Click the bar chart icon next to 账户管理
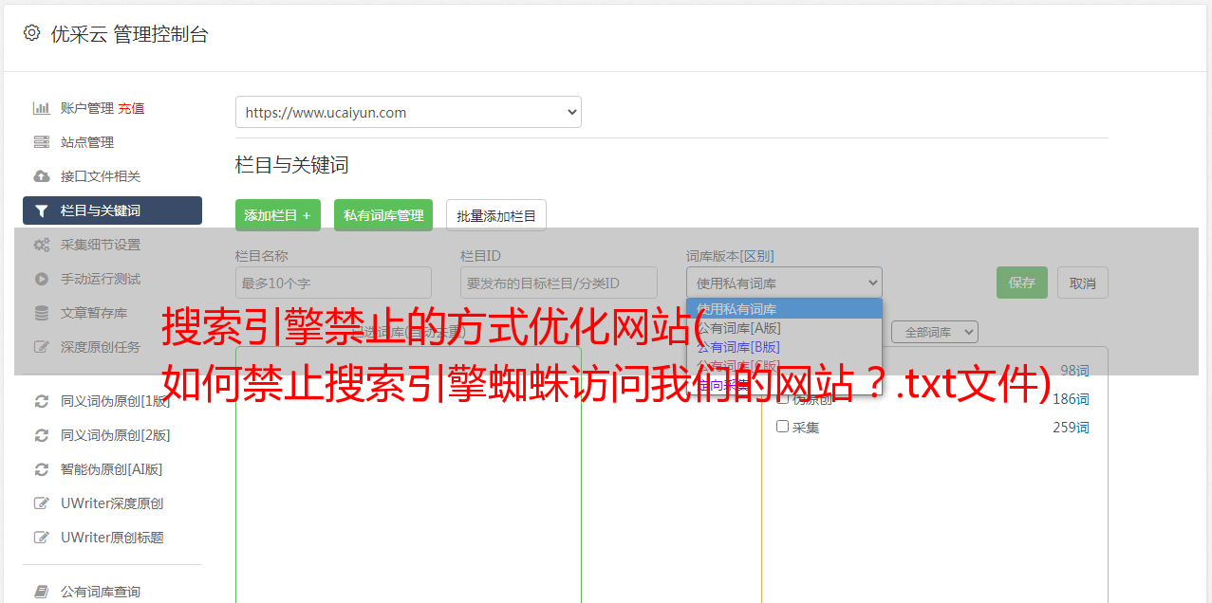This screenshot has width=1212, height=603. tap(41, 108)
